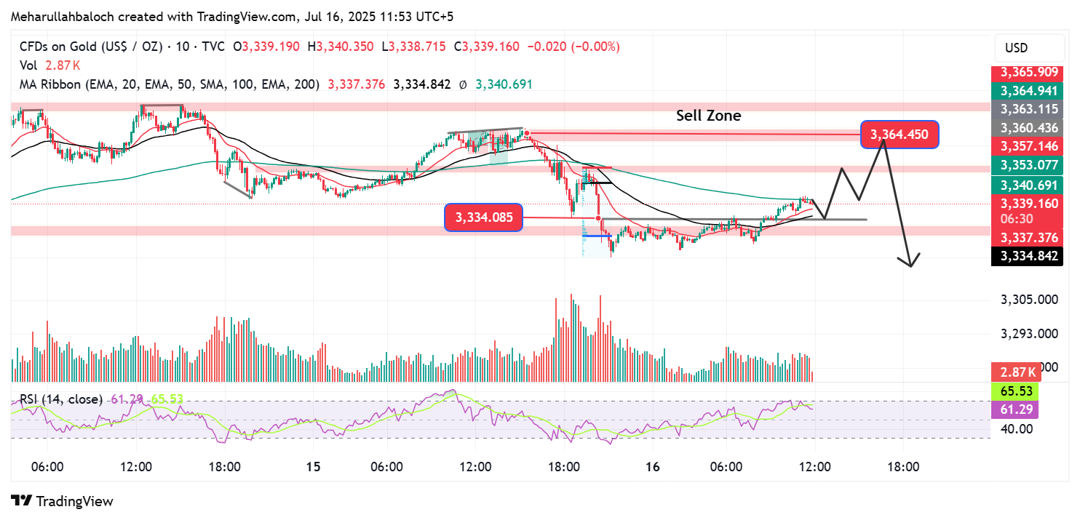
Task: Click the MA Ribbon indicator legend
Action: coord(170,84)
